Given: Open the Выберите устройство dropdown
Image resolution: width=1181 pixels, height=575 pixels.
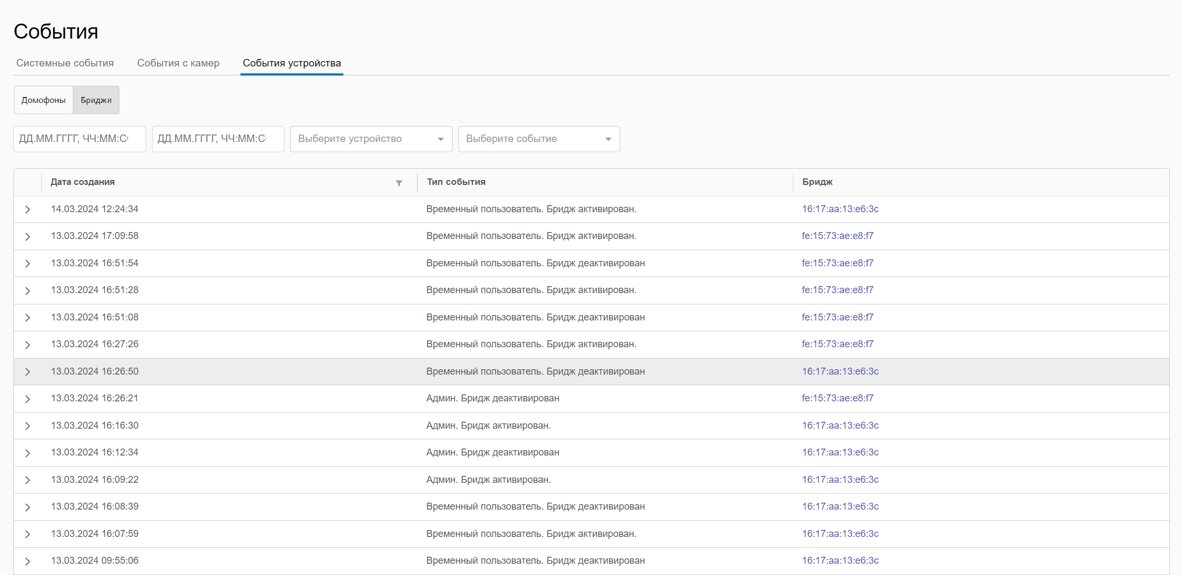Looking at the screenshot, I should [371, 139].
